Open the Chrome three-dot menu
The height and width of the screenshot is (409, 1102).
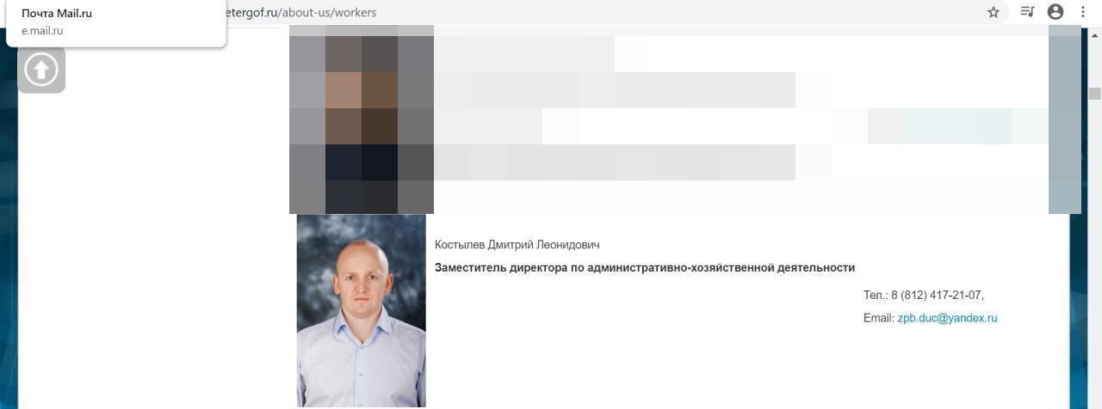click(x=1083, y=12)
